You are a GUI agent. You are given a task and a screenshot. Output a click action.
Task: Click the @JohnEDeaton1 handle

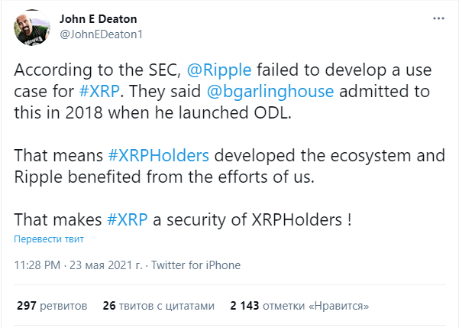point(102,34)
